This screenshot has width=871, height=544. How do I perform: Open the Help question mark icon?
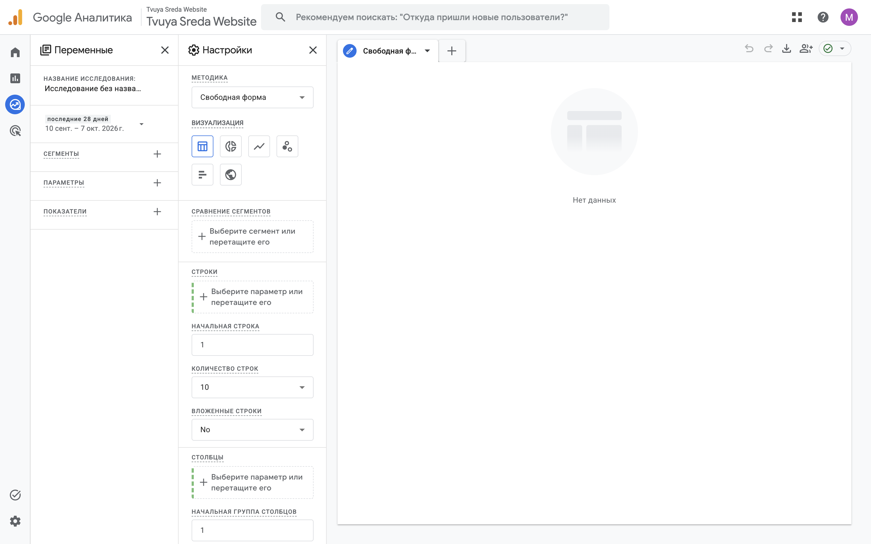823,17
